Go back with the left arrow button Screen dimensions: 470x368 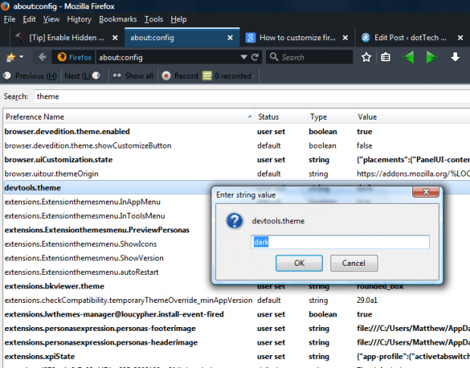pos(42,57)
